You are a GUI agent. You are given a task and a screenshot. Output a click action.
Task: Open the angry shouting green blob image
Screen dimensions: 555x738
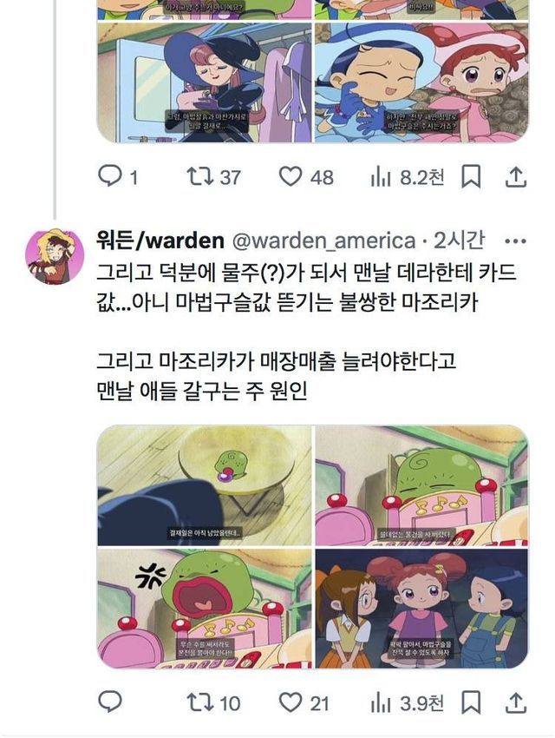[x=205, y=609]
